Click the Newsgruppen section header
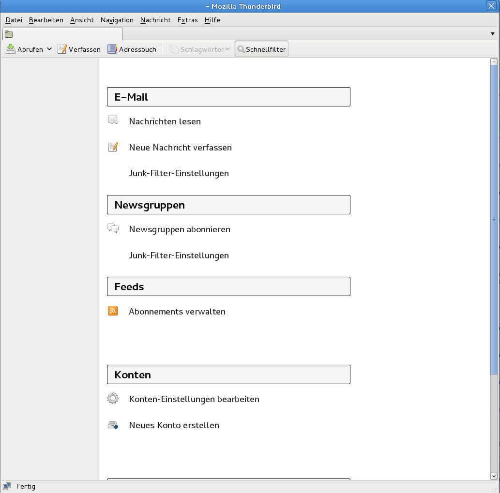Image resolution: width=500 pixels, height=493 pixels. (228, 205)
